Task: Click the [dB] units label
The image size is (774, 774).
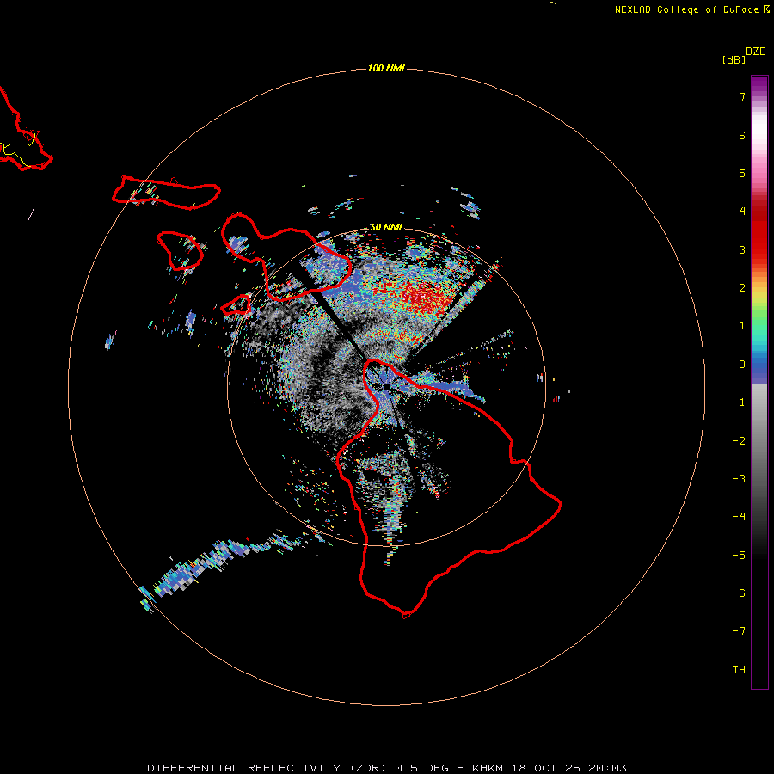Action: pyautogui.click(x=734, y=60)
